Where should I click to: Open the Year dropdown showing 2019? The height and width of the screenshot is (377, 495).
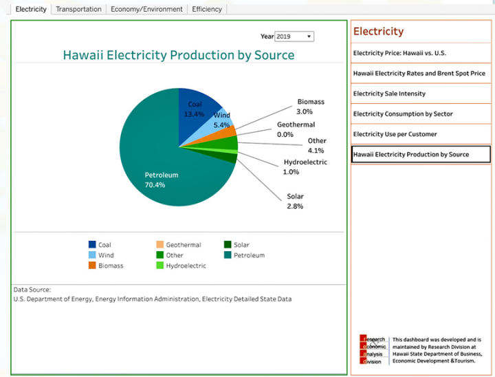coord(294,36)
